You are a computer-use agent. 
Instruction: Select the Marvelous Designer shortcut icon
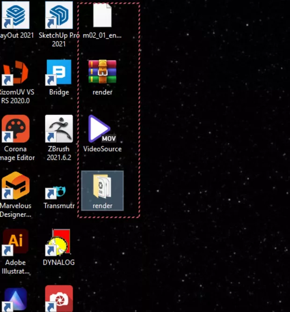(15, 186)
